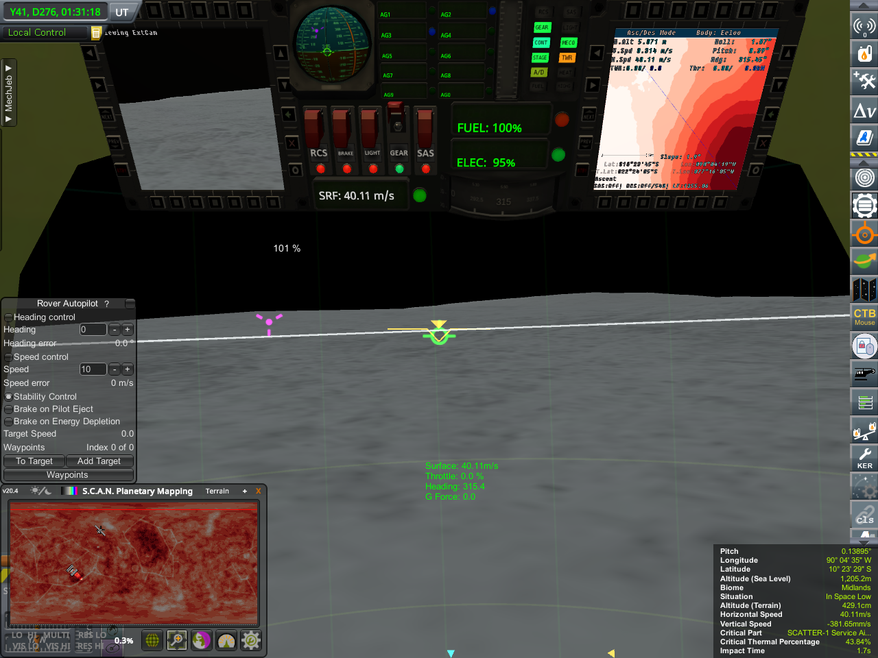Screen dimensions: 878x658
Task: Open the green checklist toolbar icon
Action: (x=864, y=402)
